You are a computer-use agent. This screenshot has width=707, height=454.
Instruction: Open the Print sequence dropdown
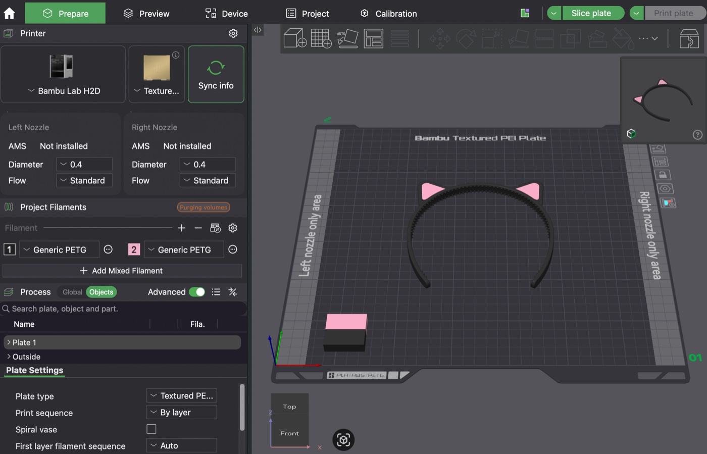coord(182,412)
